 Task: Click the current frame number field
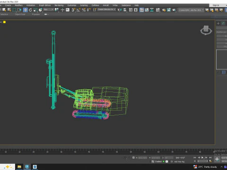(202, 161)
